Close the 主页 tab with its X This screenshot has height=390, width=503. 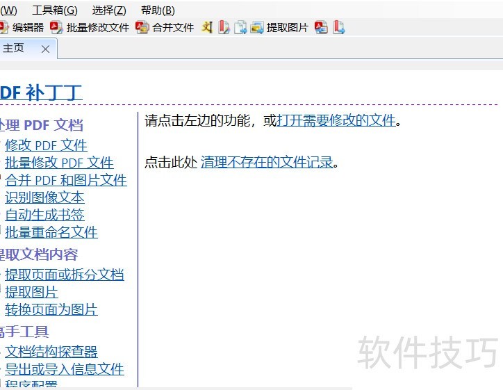46,49
